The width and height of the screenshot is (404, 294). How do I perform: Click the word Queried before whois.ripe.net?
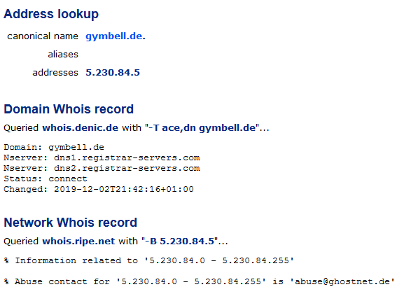coord(21,241)
